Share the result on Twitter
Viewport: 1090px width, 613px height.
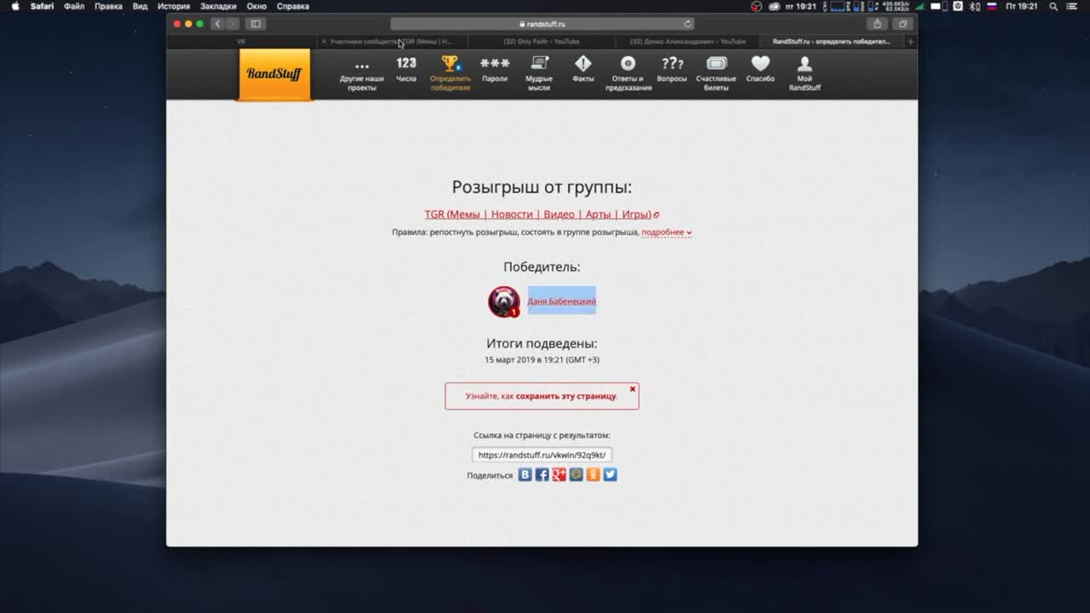611,475
